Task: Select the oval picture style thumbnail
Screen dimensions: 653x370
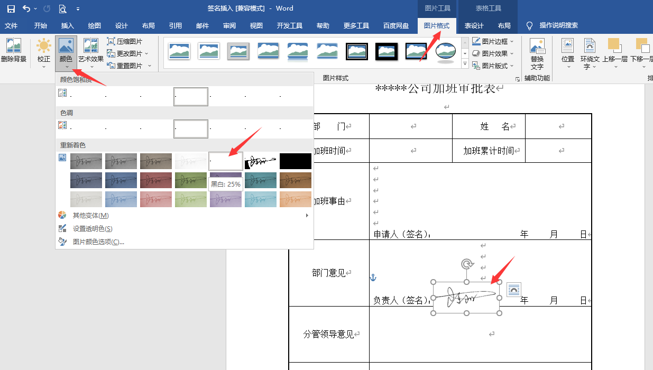Action: pos(446,51)
